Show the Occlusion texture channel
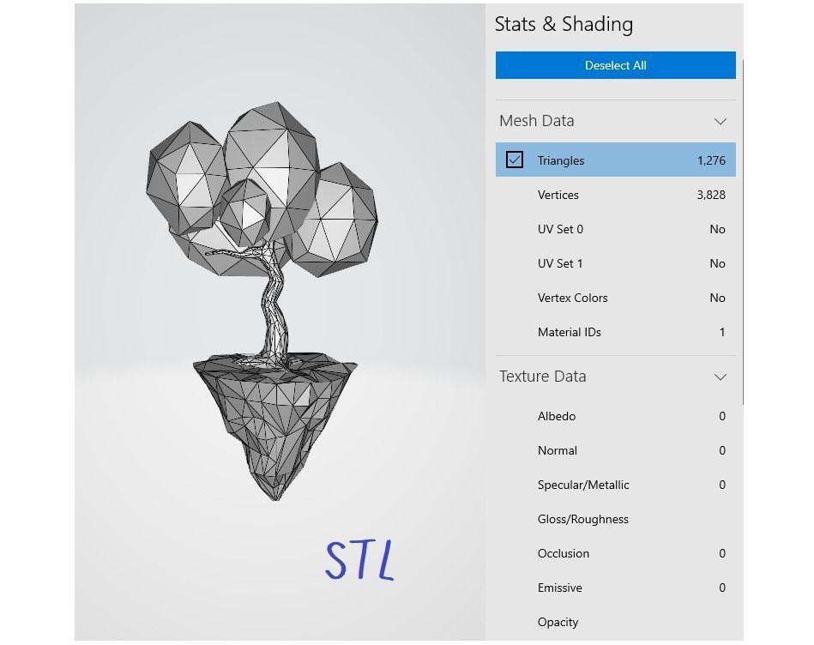The height and width of the screenshot is (645, 814). tap(615, 553)
